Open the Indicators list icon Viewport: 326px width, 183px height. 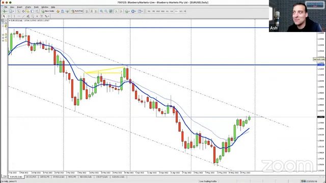click(x=127, y=11)
